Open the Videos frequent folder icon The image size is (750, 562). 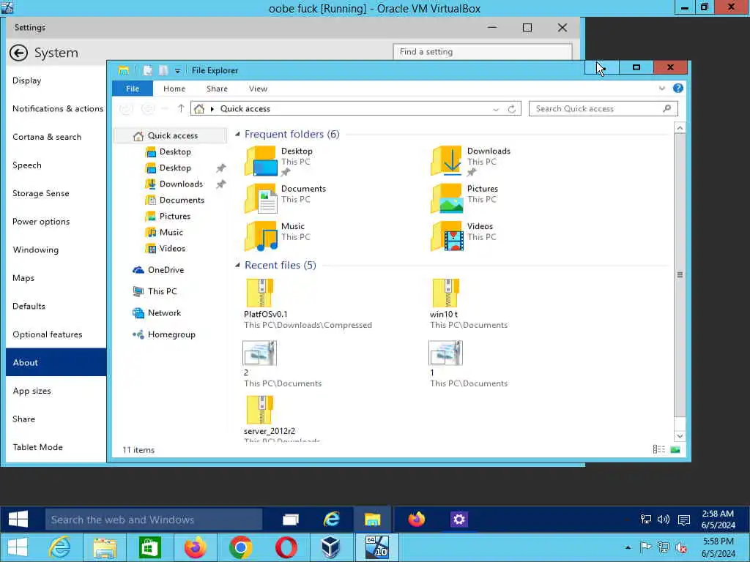click(x=446, y=236)
